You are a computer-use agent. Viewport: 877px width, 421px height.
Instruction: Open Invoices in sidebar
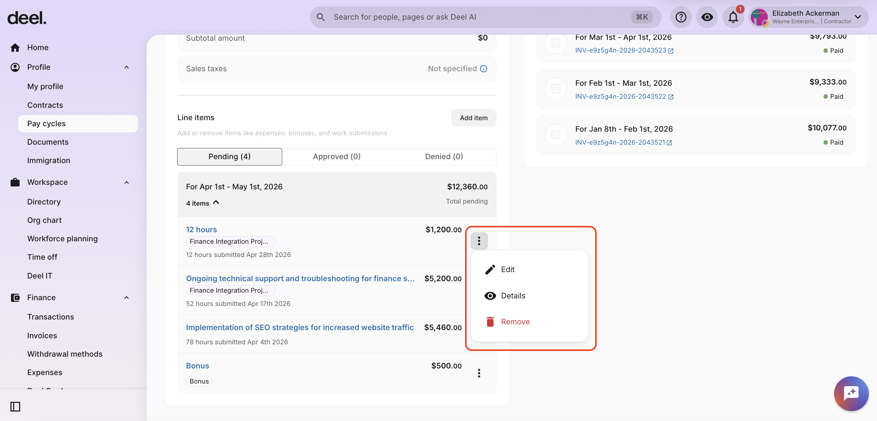[x=42, y=336]
